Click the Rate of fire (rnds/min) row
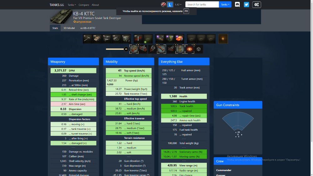 coord(73,99)
